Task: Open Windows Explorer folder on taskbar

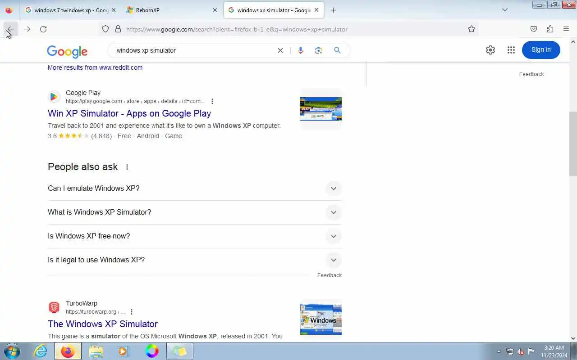Action: pyautogui.click(x=96, y=351)
